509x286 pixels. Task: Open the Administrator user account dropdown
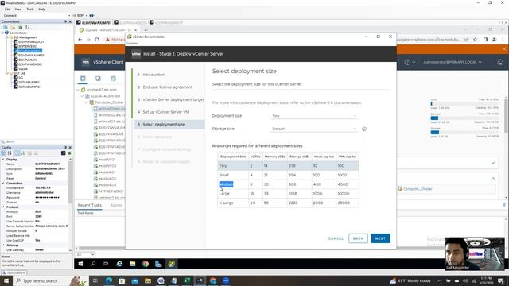pyautogui.click(x=453, y=62)
